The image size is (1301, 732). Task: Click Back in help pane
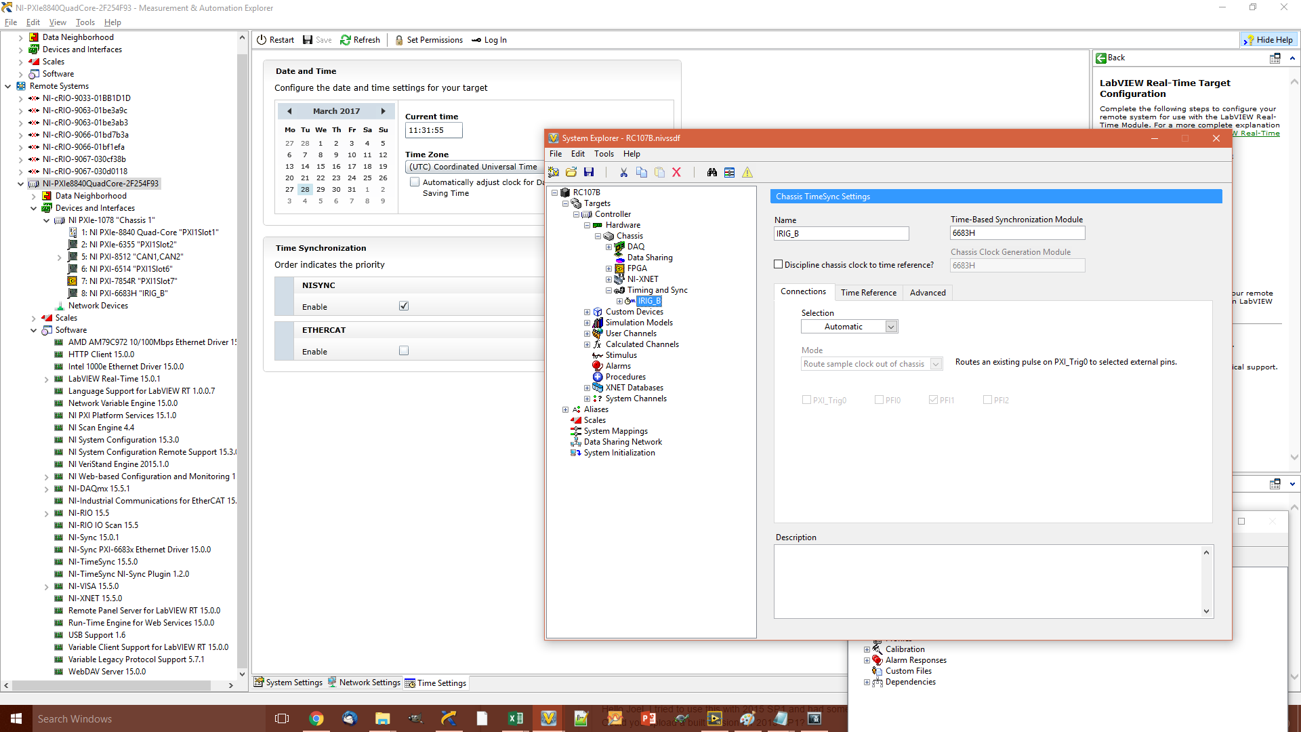[1111, 58]
